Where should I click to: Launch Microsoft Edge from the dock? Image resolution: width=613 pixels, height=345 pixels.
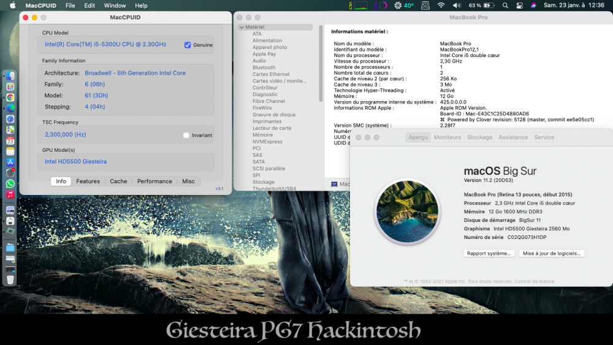click(10, 108)
